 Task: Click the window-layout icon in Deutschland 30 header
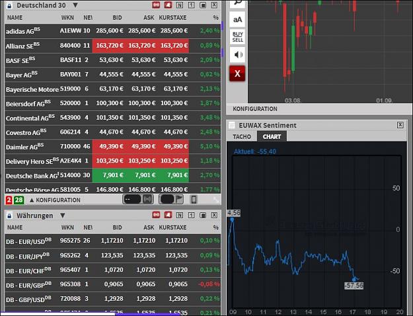tap(203, 5)
